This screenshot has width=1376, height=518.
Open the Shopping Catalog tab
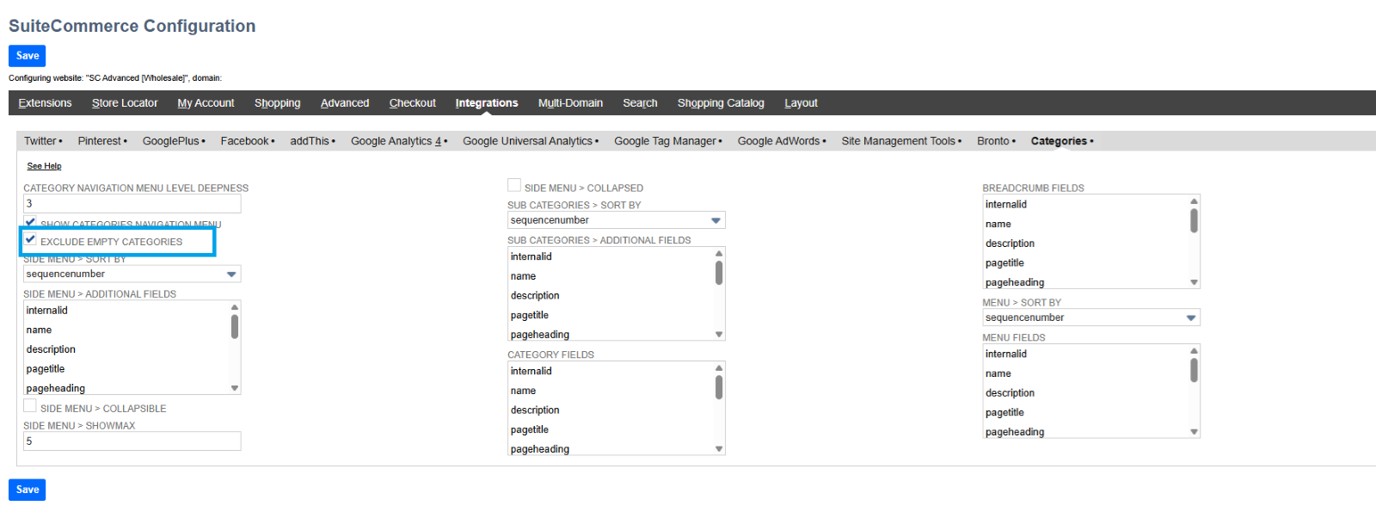pyautogui.click(x=721, y=103)
